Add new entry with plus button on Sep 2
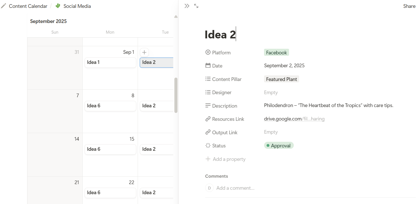 (x=144, y=52)
